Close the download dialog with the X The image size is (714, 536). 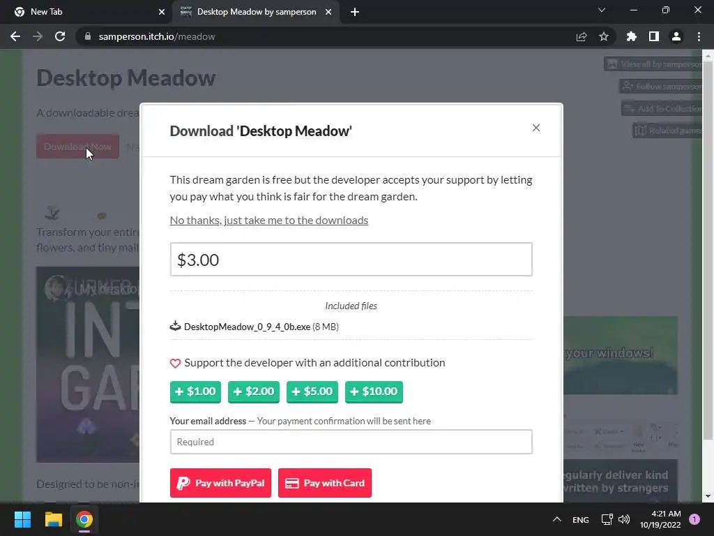click(x=536, y=128)
